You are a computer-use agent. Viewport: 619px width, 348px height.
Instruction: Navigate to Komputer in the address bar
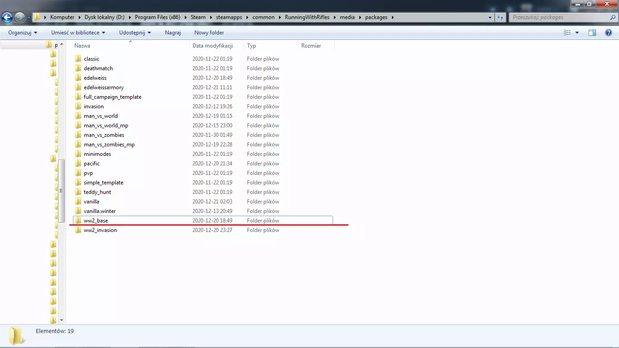click(63, 17)
